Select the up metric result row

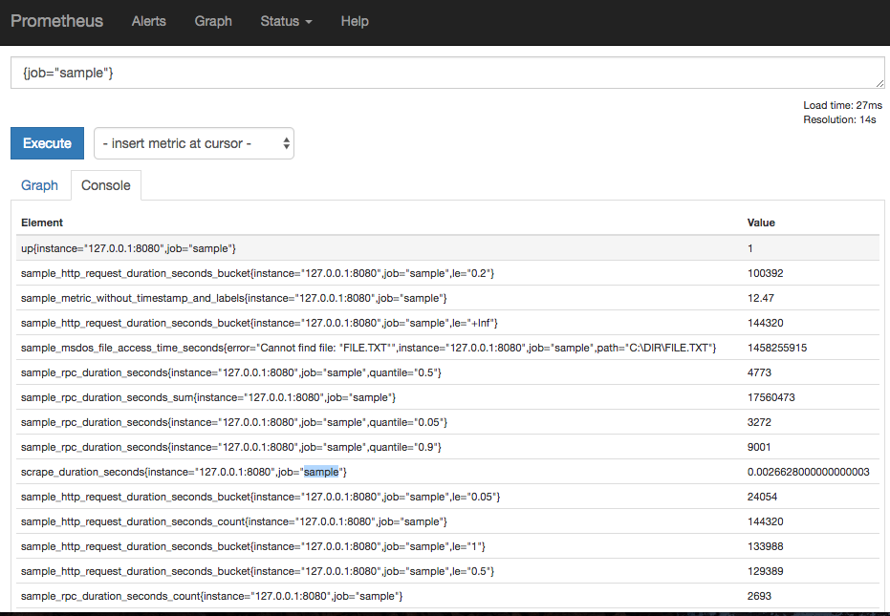[128, 248]
